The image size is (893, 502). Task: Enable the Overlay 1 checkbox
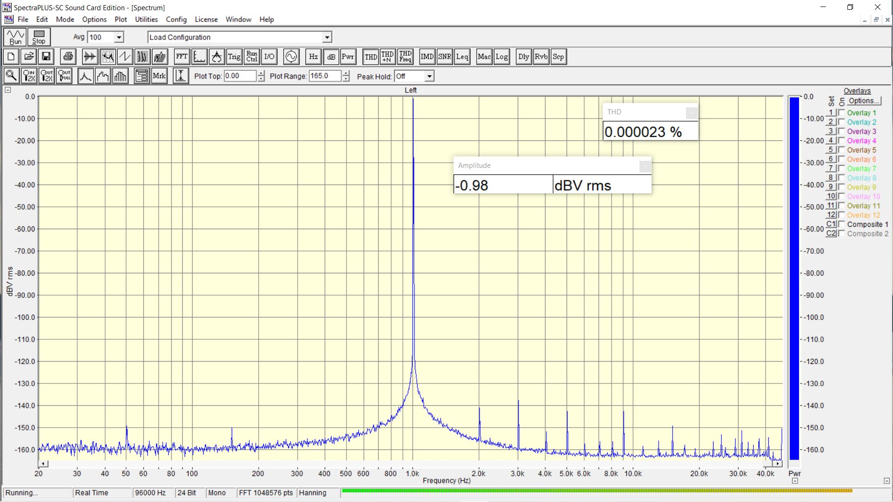(x=841, y=113)
